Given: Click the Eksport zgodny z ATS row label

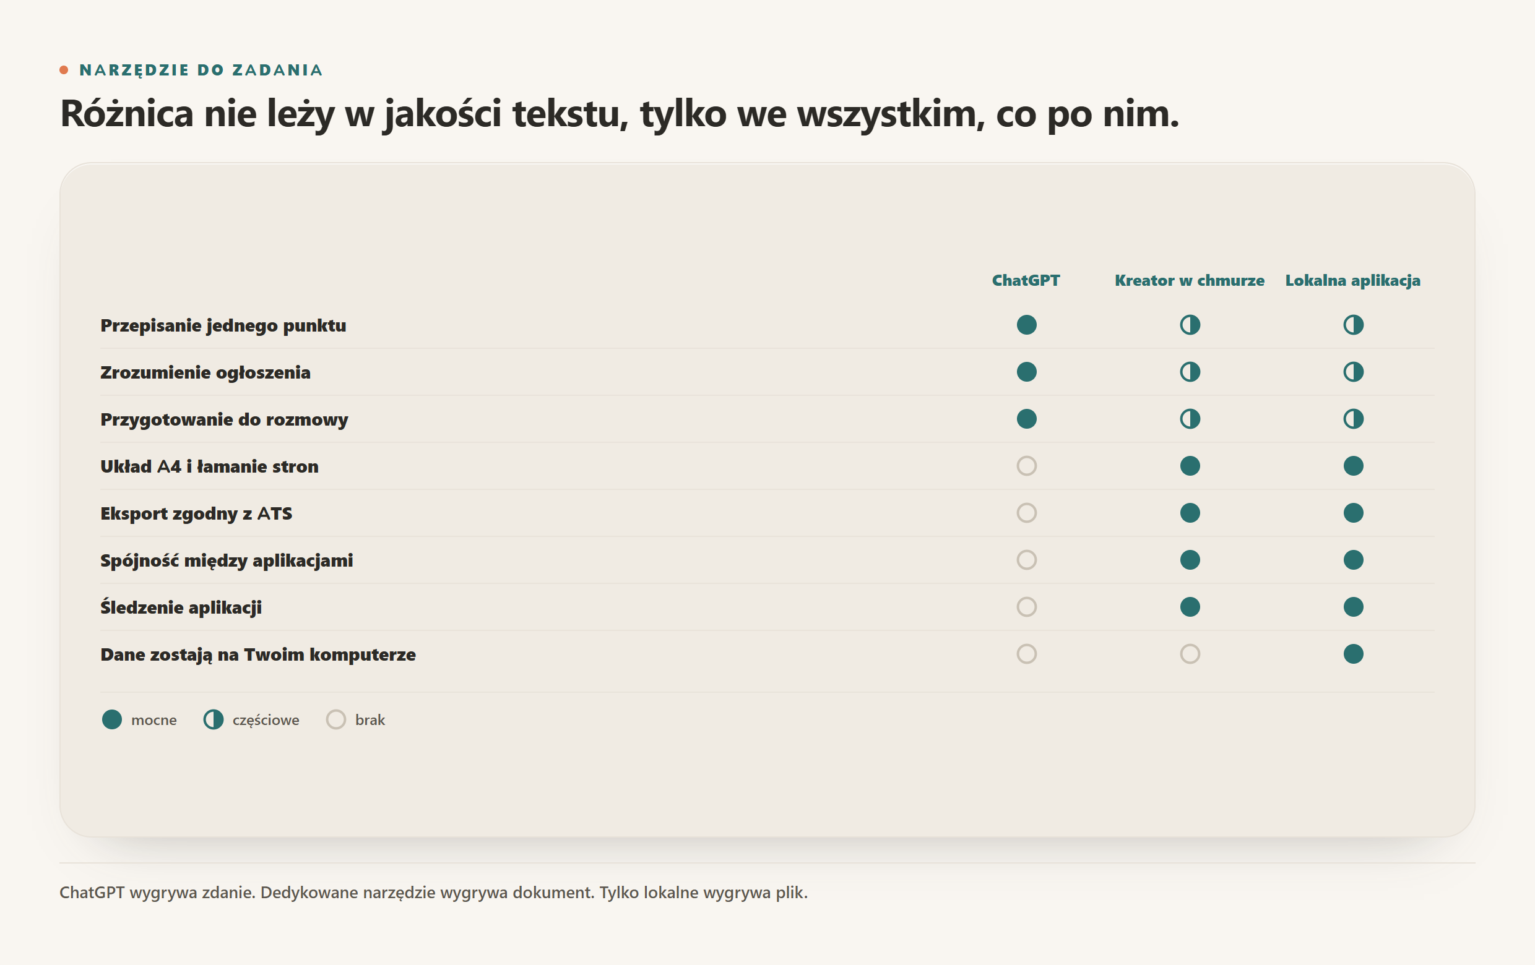Looking at the screenshot, I should coord(196,513).
